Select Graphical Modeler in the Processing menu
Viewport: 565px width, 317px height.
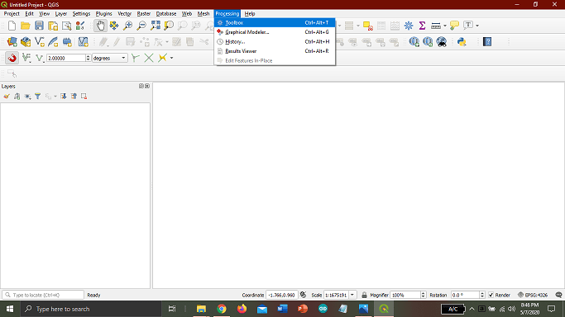point(275,32)
